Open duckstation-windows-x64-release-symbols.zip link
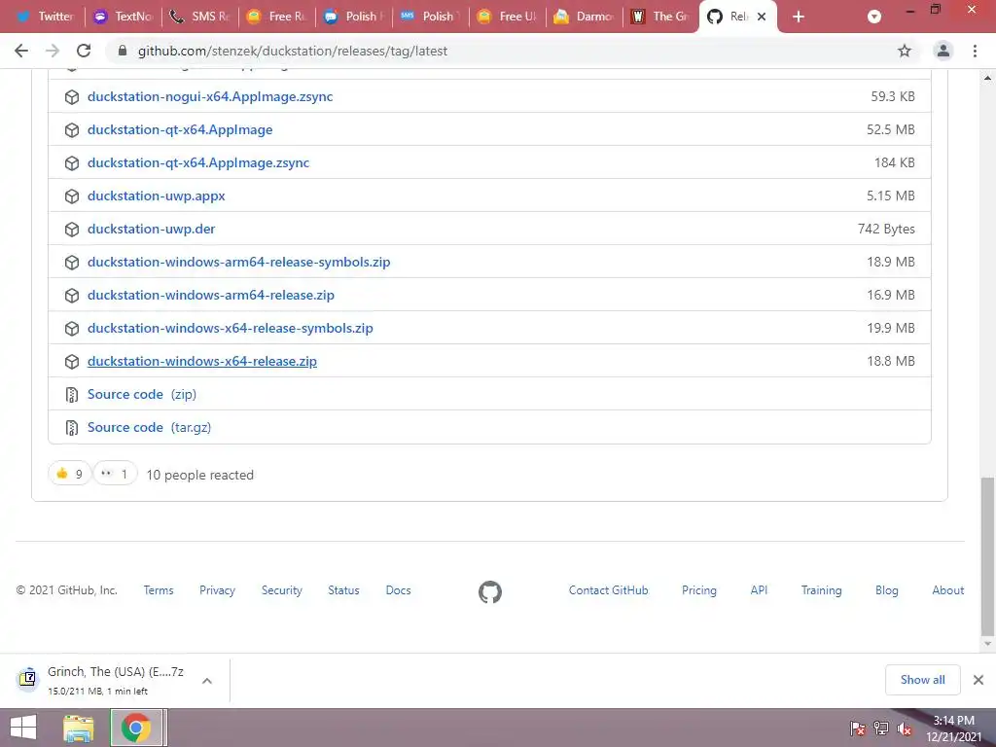This screenshot has height=747, width=996. coord(230,328)
